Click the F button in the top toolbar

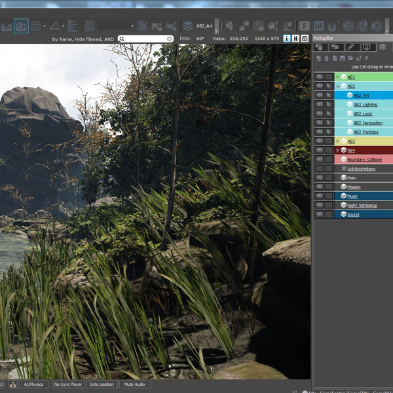coord(304,26)
